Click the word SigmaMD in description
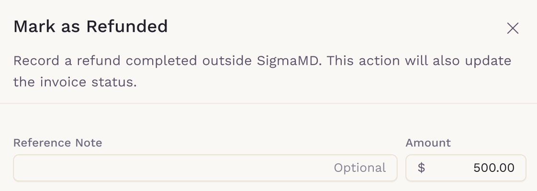The height and width of the screenshot is (191, 537). [x=287, y=61]
